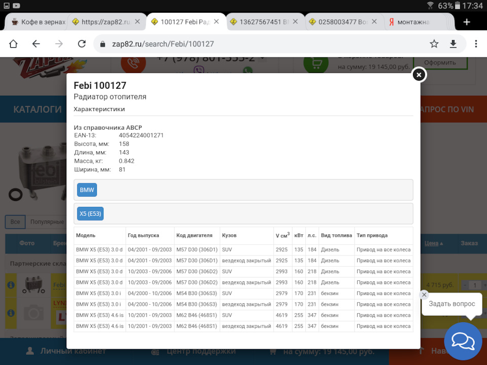This screenshot has height=365, width=487.
Task: Tap the orange phone call icon
Action: [133, 64]
